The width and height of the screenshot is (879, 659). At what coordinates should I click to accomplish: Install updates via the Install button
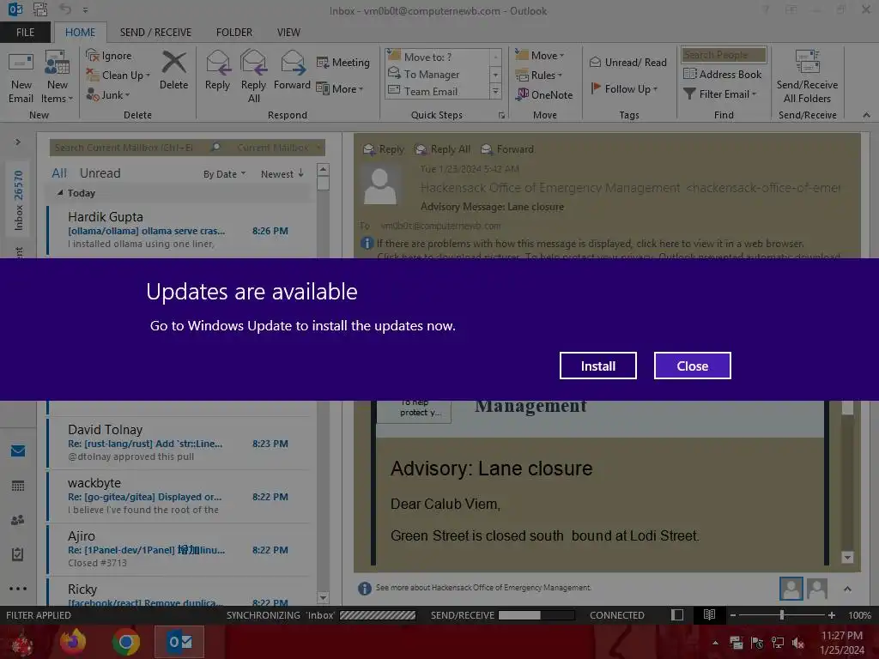click(x=597, y=366)
